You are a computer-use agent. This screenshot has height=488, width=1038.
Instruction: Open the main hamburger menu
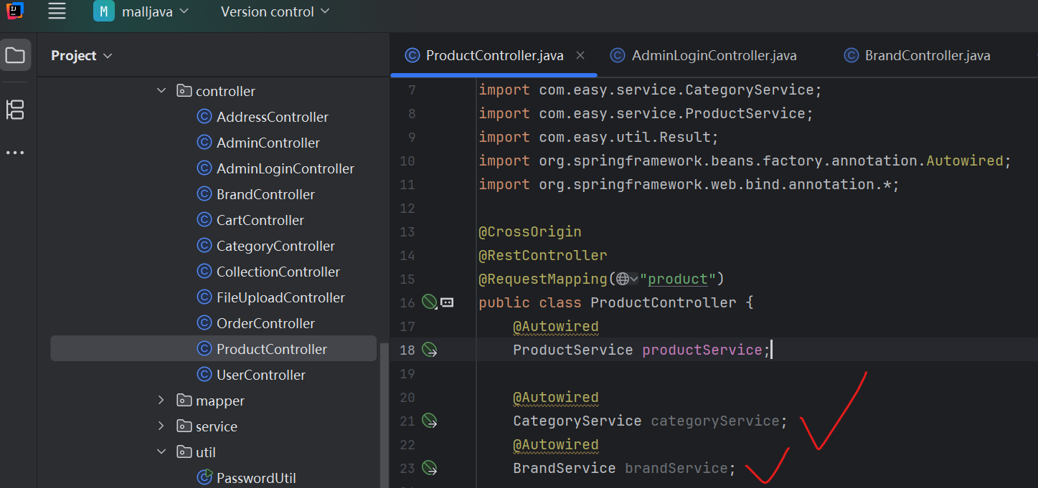point(57,11)
